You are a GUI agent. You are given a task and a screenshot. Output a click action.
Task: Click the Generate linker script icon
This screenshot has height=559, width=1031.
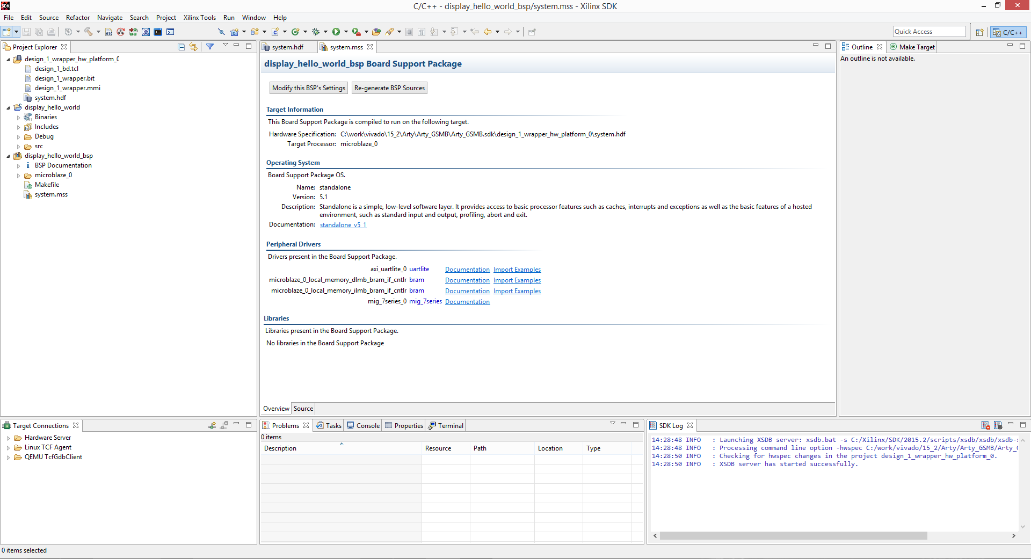coord(108,32)
